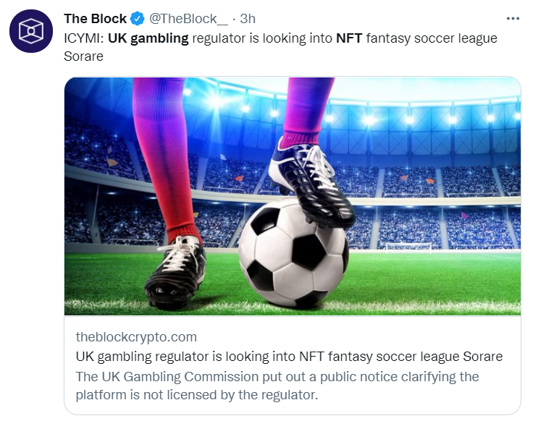Viewport: 533px width, 421px height.
Task: Click the blue verified badge
Action: pyautogui.click(x=138, y=19)
